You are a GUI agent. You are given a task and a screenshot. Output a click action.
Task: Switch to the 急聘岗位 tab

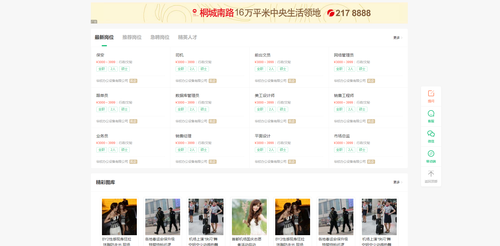tap(160, 38)
